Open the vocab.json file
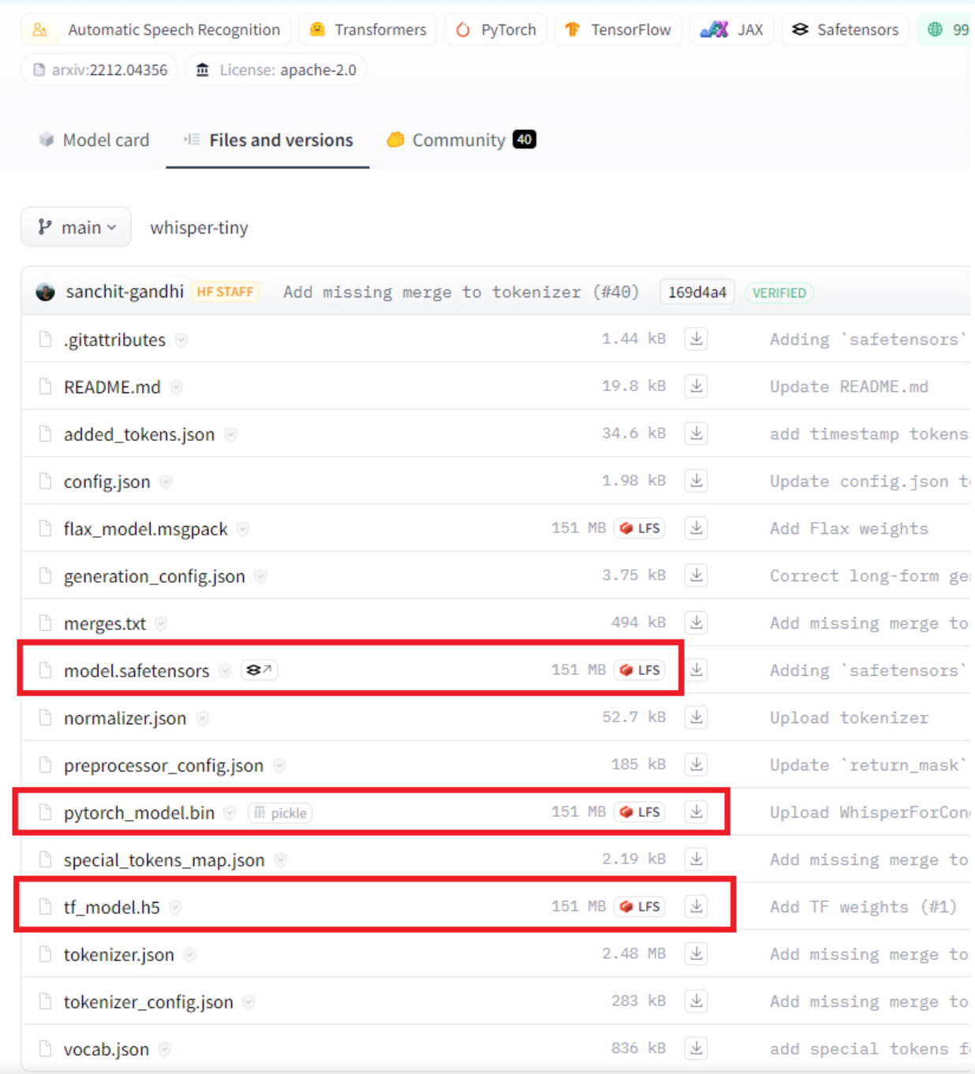Screen dimensions: 975x1074 click(x=106, y=1050)
